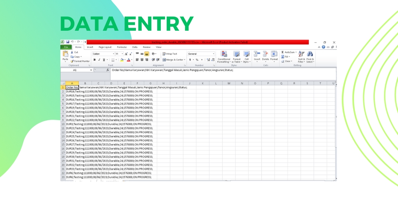Click the currency dollar format icon
398x224 pixels.
click(x=190, y=60)
